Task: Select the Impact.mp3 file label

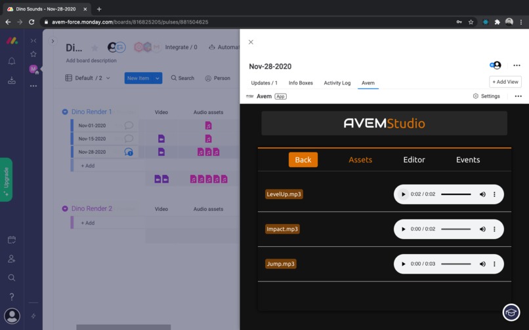Action: coord(282,229)
